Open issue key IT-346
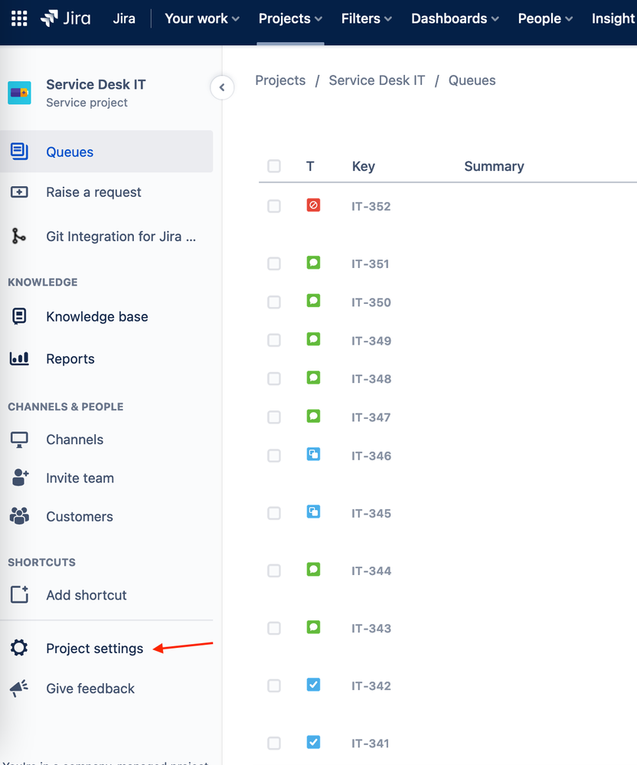 click(371, 456)
